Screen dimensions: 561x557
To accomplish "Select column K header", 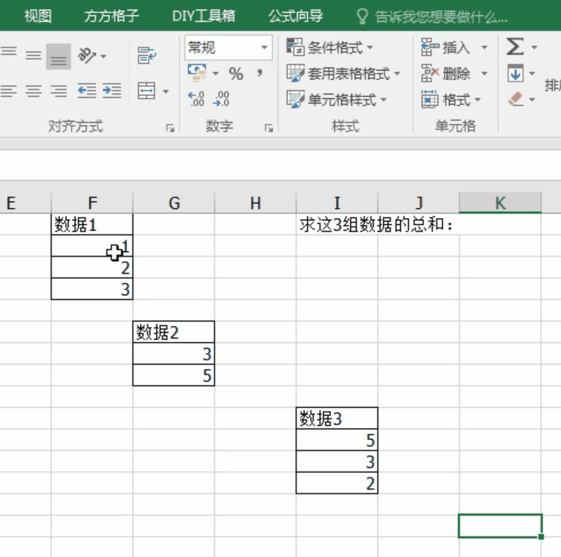I will (501, 203).
